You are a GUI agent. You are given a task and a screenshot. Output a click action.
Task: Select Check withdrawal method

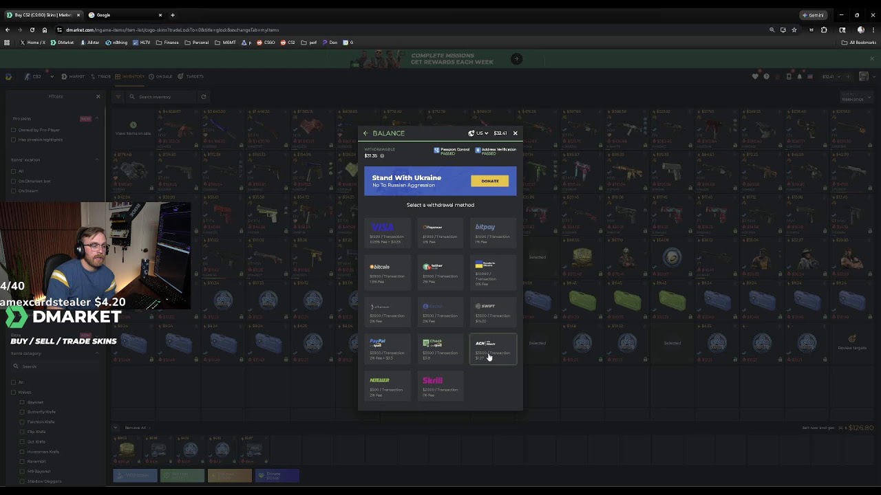[x=440, y=349]
